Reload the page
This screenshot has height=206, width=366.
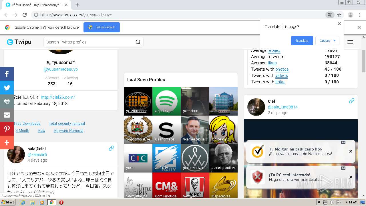(25, 15)
